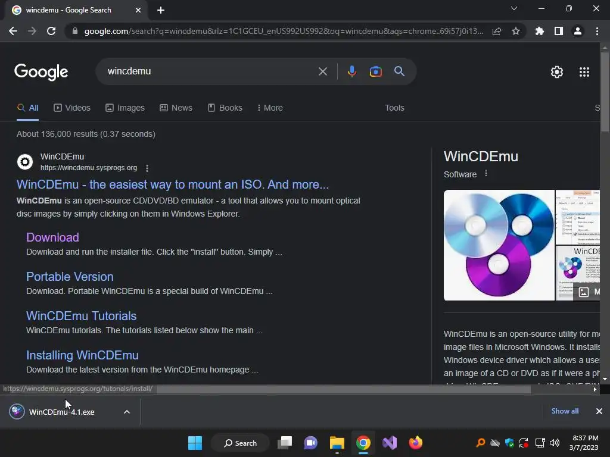This screenshot has height=457, width=610.
Task: Submit search with magnifying glass icon
Action: (399, 71)
